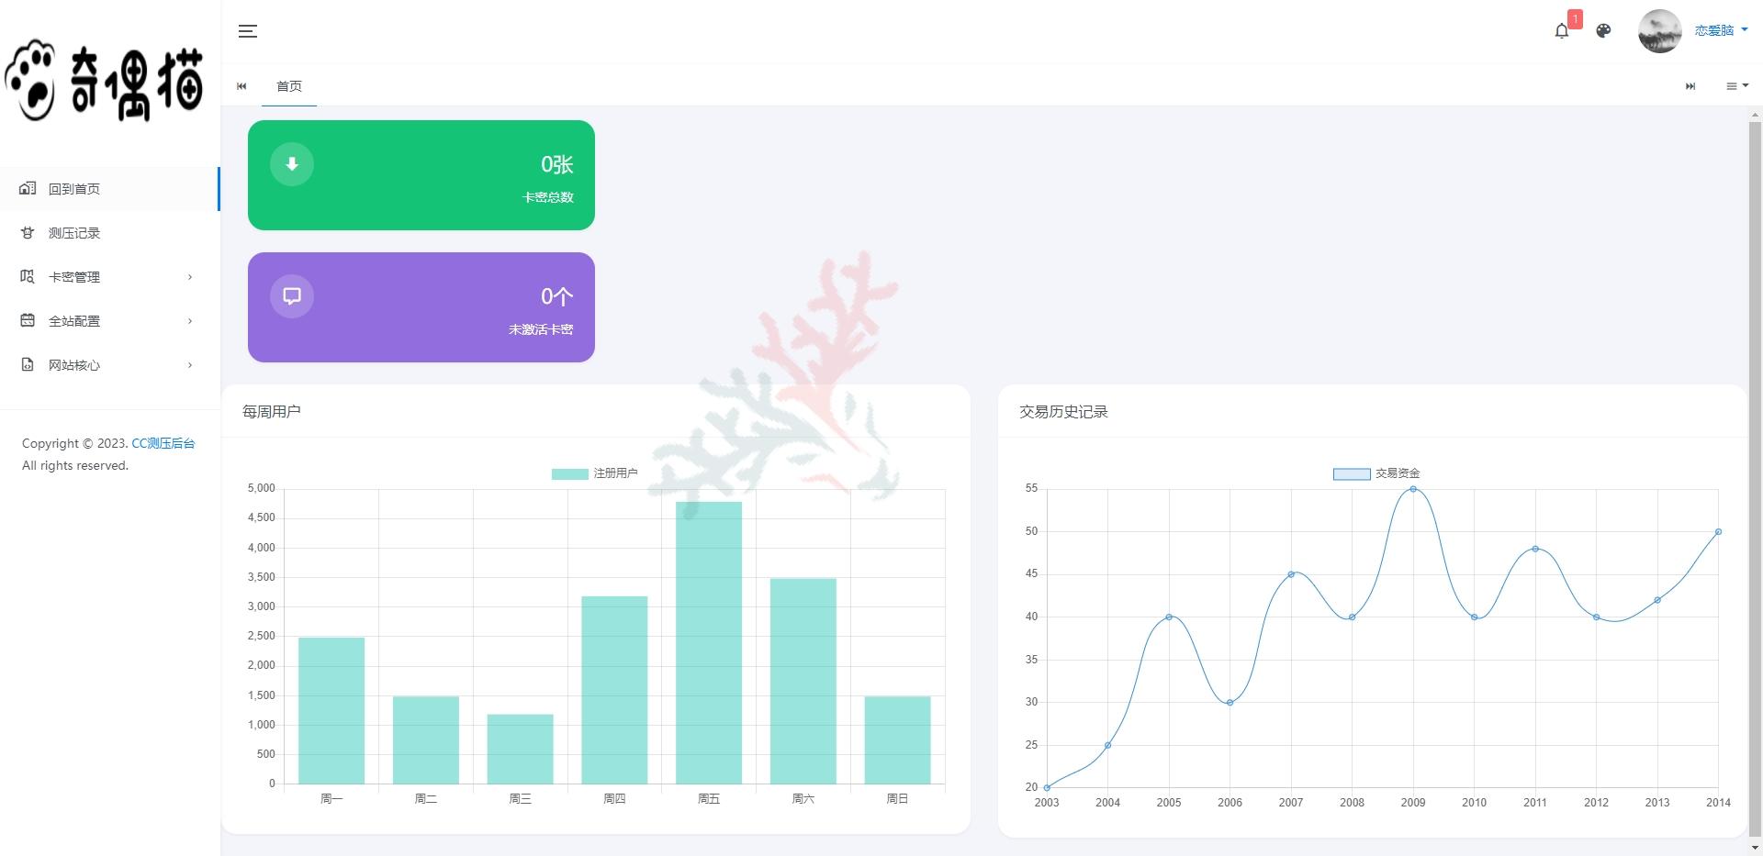Click the home icon beside 回到首页
The image size is (1763, 856).
pos(28,188)
